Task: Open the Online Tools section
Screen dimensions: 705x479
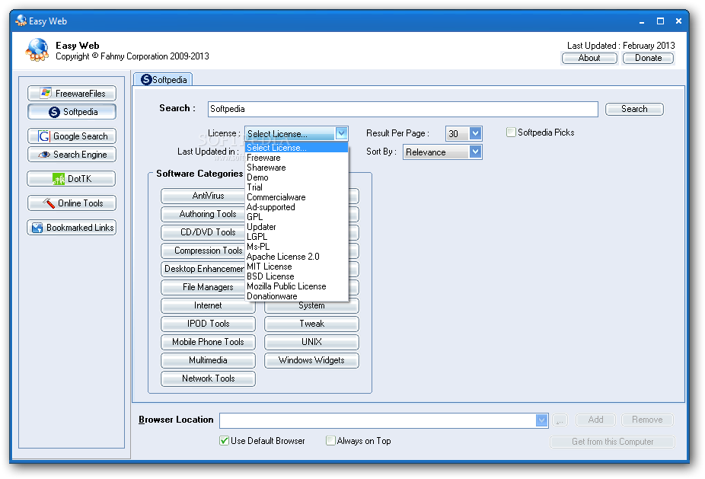Action: 72,203
